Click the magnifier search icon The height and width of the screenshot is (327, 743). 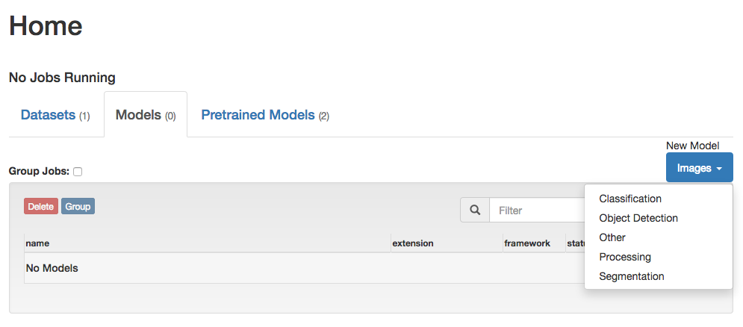(x=475, y=210)
